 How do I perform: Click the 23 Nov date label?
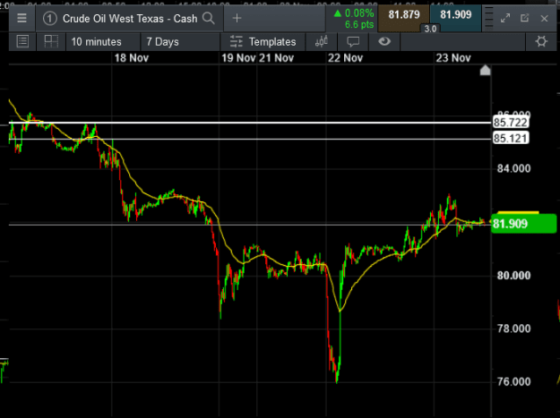point(453,58)
